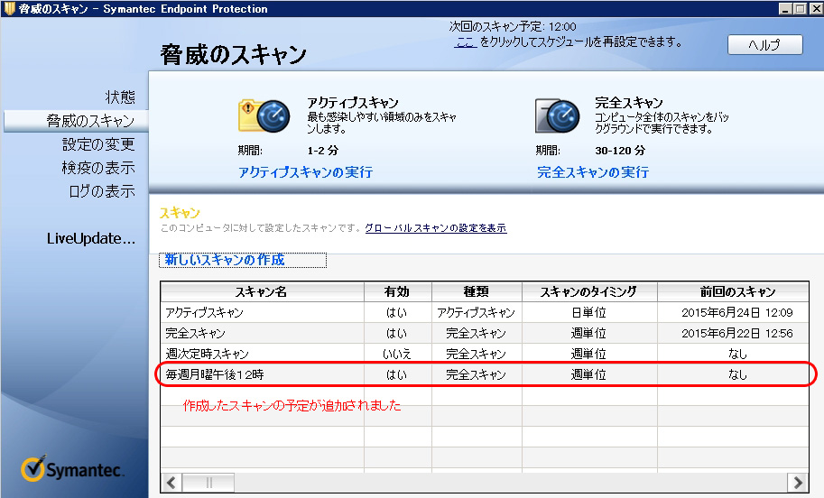Click 新しいスキャンの作成 button
Screen dimensions: 824x498
click(x=243, y=260)
